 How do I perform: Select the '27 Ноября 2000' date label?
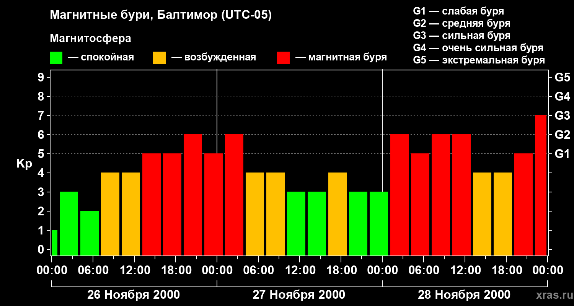[x=299, y=295]
